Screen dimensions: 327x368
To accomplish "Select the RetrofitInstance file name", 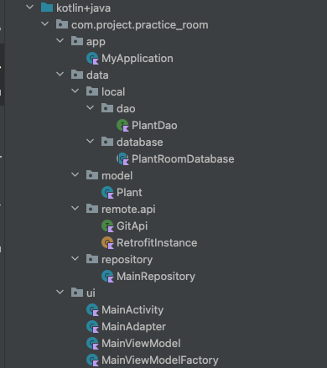I will coord(157,243).
